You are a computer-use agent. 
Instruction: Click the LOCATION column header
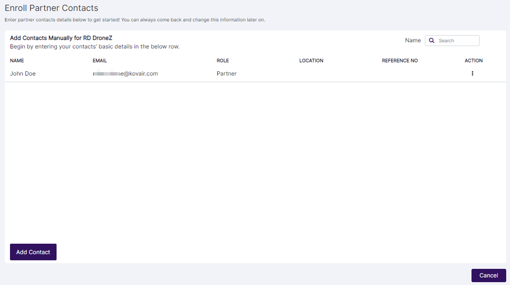(x=311, y=60)
